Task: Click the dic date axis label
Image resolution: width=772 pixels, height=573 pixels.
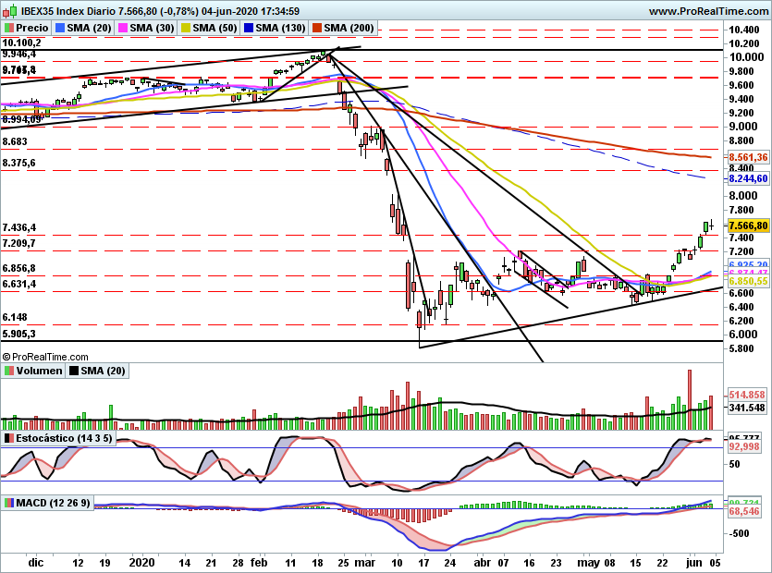Action: pyautogui.click(x=36, y=563)
